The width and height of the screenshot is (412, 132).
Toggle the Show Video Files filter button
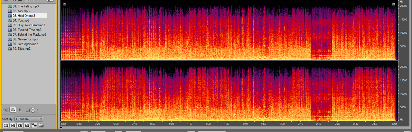coord(20,125)
